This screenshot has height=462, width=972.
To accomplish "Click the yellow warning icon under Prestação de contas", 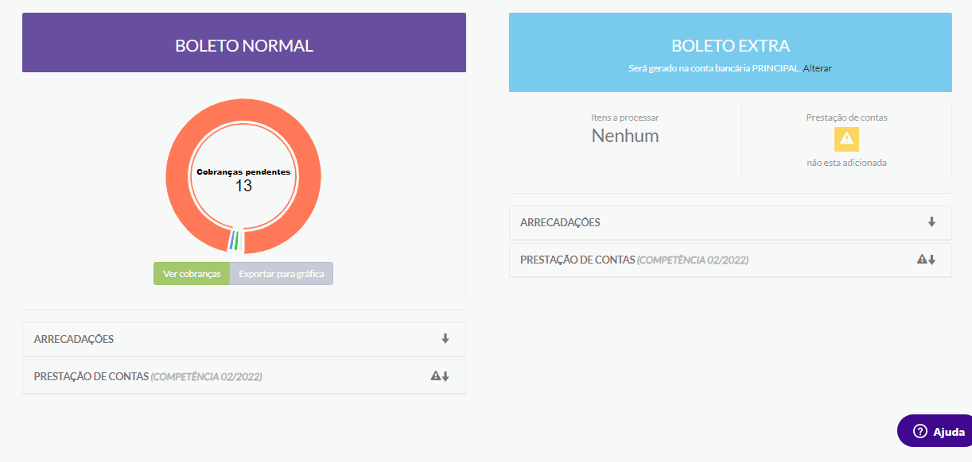I will pos(846,139).
